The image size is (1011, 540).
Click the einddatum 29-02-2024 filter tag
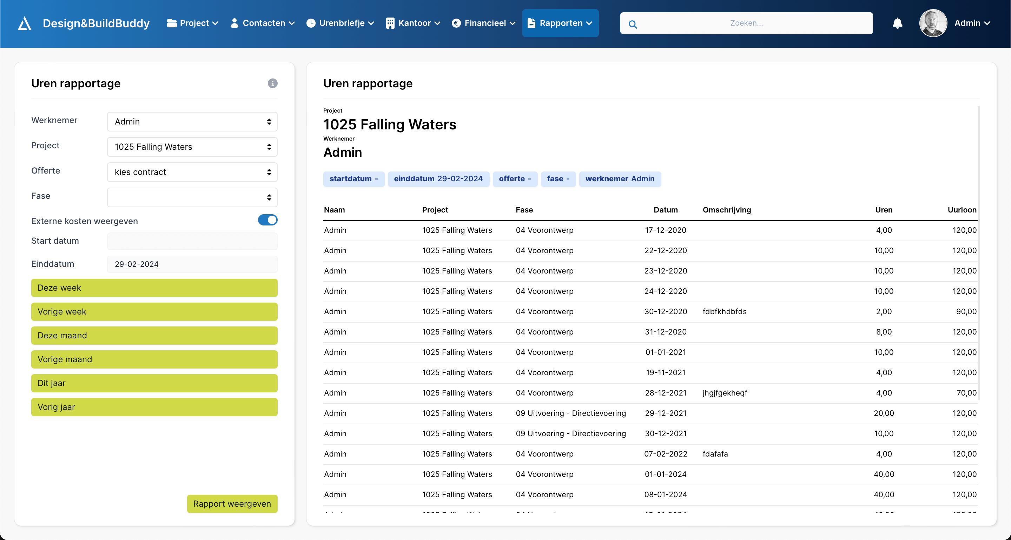tap(438, 179)
